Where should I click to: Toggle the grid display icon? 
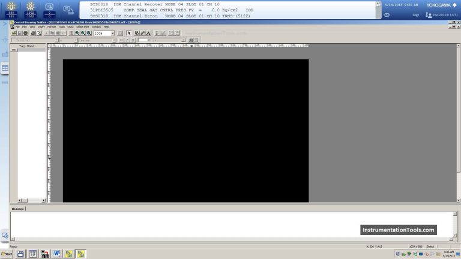(x=71, y=34)
